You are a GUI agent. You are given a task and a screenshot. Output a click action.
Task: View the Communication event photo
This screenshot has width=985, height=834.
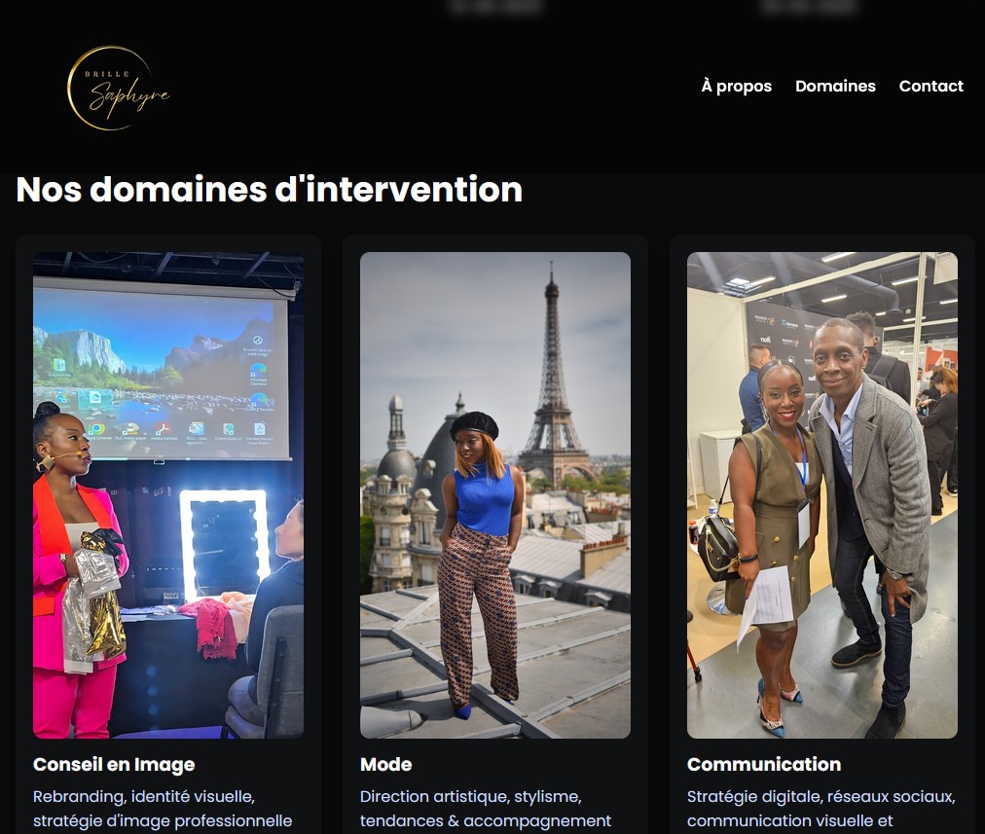pyautogui.click(x=822, y=495)
